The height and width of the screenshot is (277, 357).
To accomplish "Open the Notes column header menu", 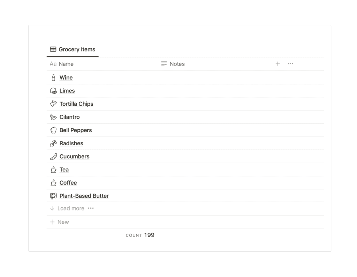I will (173, 64).
